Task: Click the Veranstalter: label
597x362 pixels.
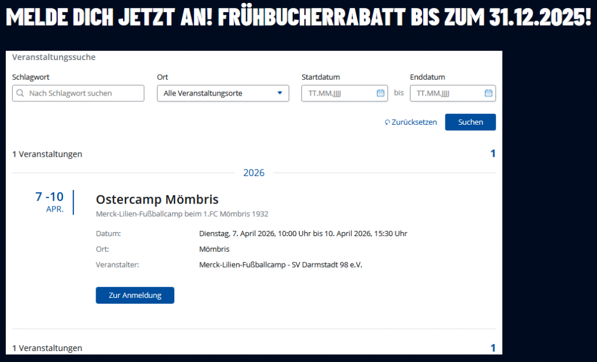Action: (117, 265)
